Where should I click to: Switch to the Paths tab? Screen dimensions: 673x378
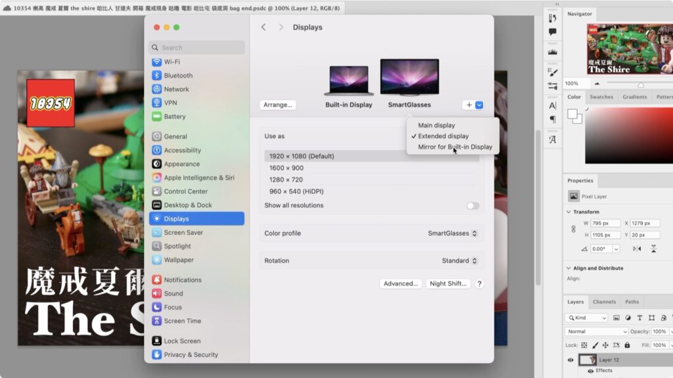click(632, 302)
